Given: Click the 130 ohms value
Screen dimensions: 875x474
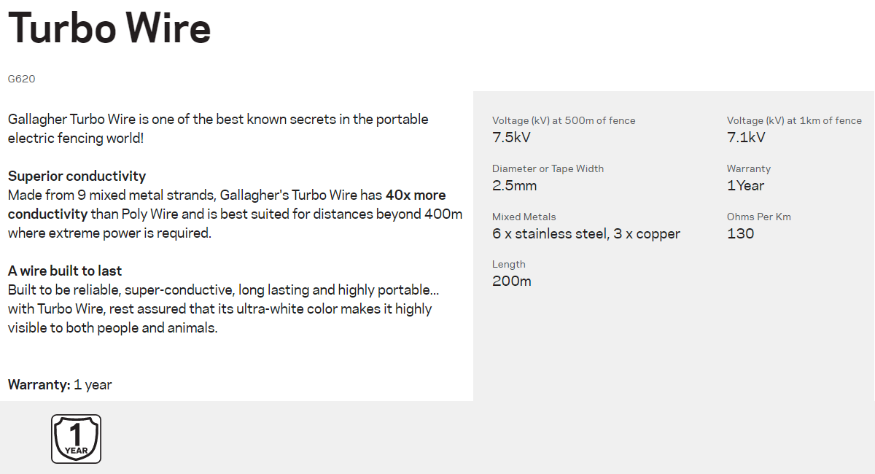Looking at the screenshot, I should click(740, 233).
